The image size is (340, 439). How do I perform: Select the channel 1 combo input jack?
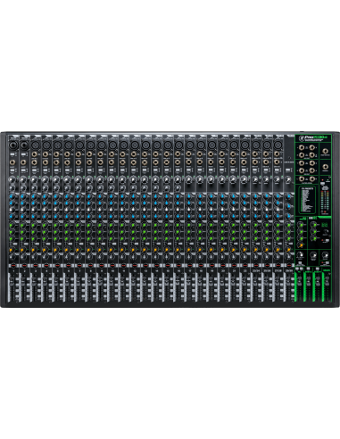click(x=13, y=145)
